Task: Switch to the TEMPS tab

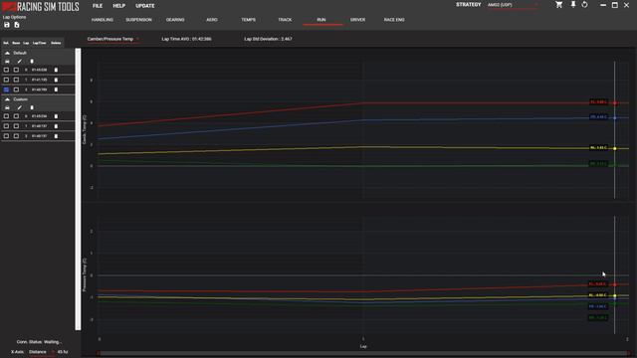Action: (248, 20)
